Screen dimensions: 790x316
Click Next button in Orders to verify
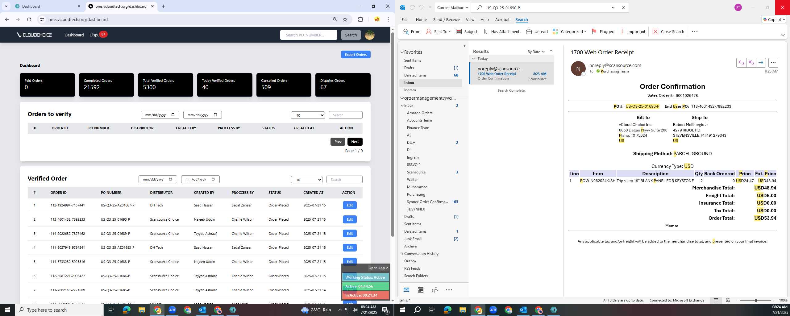355,142
